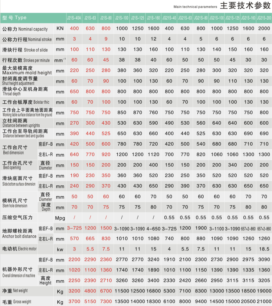Click the 'Throat depth' row label

25,92
